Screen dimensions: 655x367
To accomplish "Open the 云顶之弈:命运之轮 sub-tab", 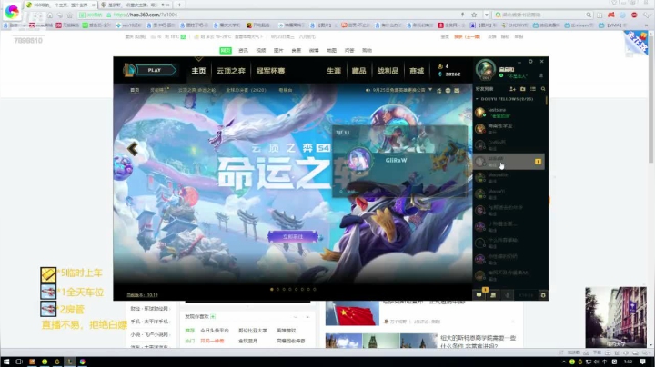I will (196, 90).
